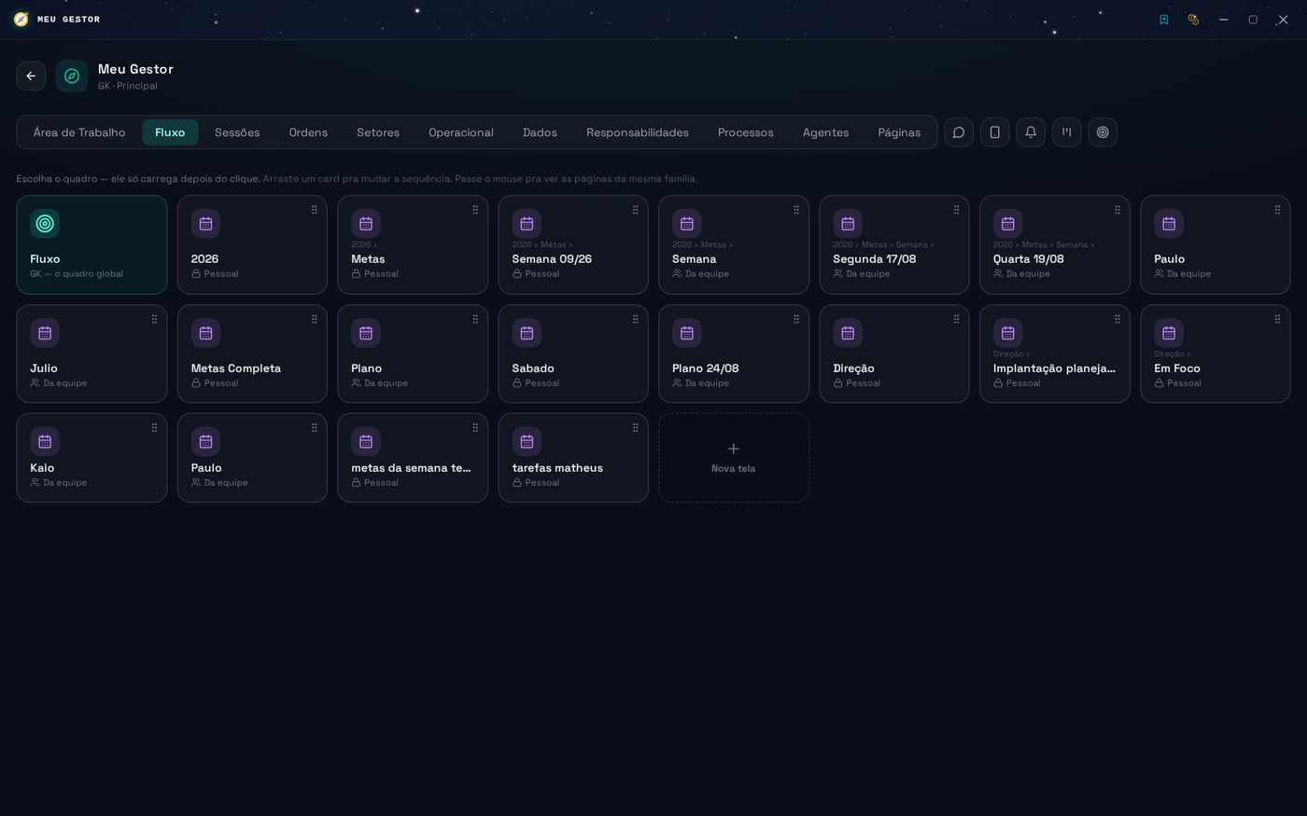The width and height of the screenshot is (1307, 816).
Task: Click the gold coins icon in title bar
Action: (x=1193, y=20)
